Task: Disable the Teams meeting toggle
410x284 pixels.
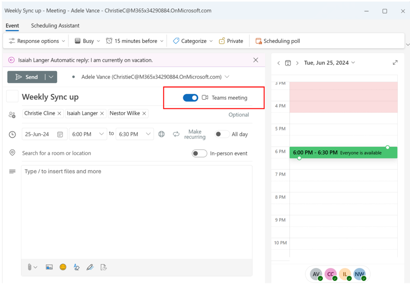Action: coord(191,98)
